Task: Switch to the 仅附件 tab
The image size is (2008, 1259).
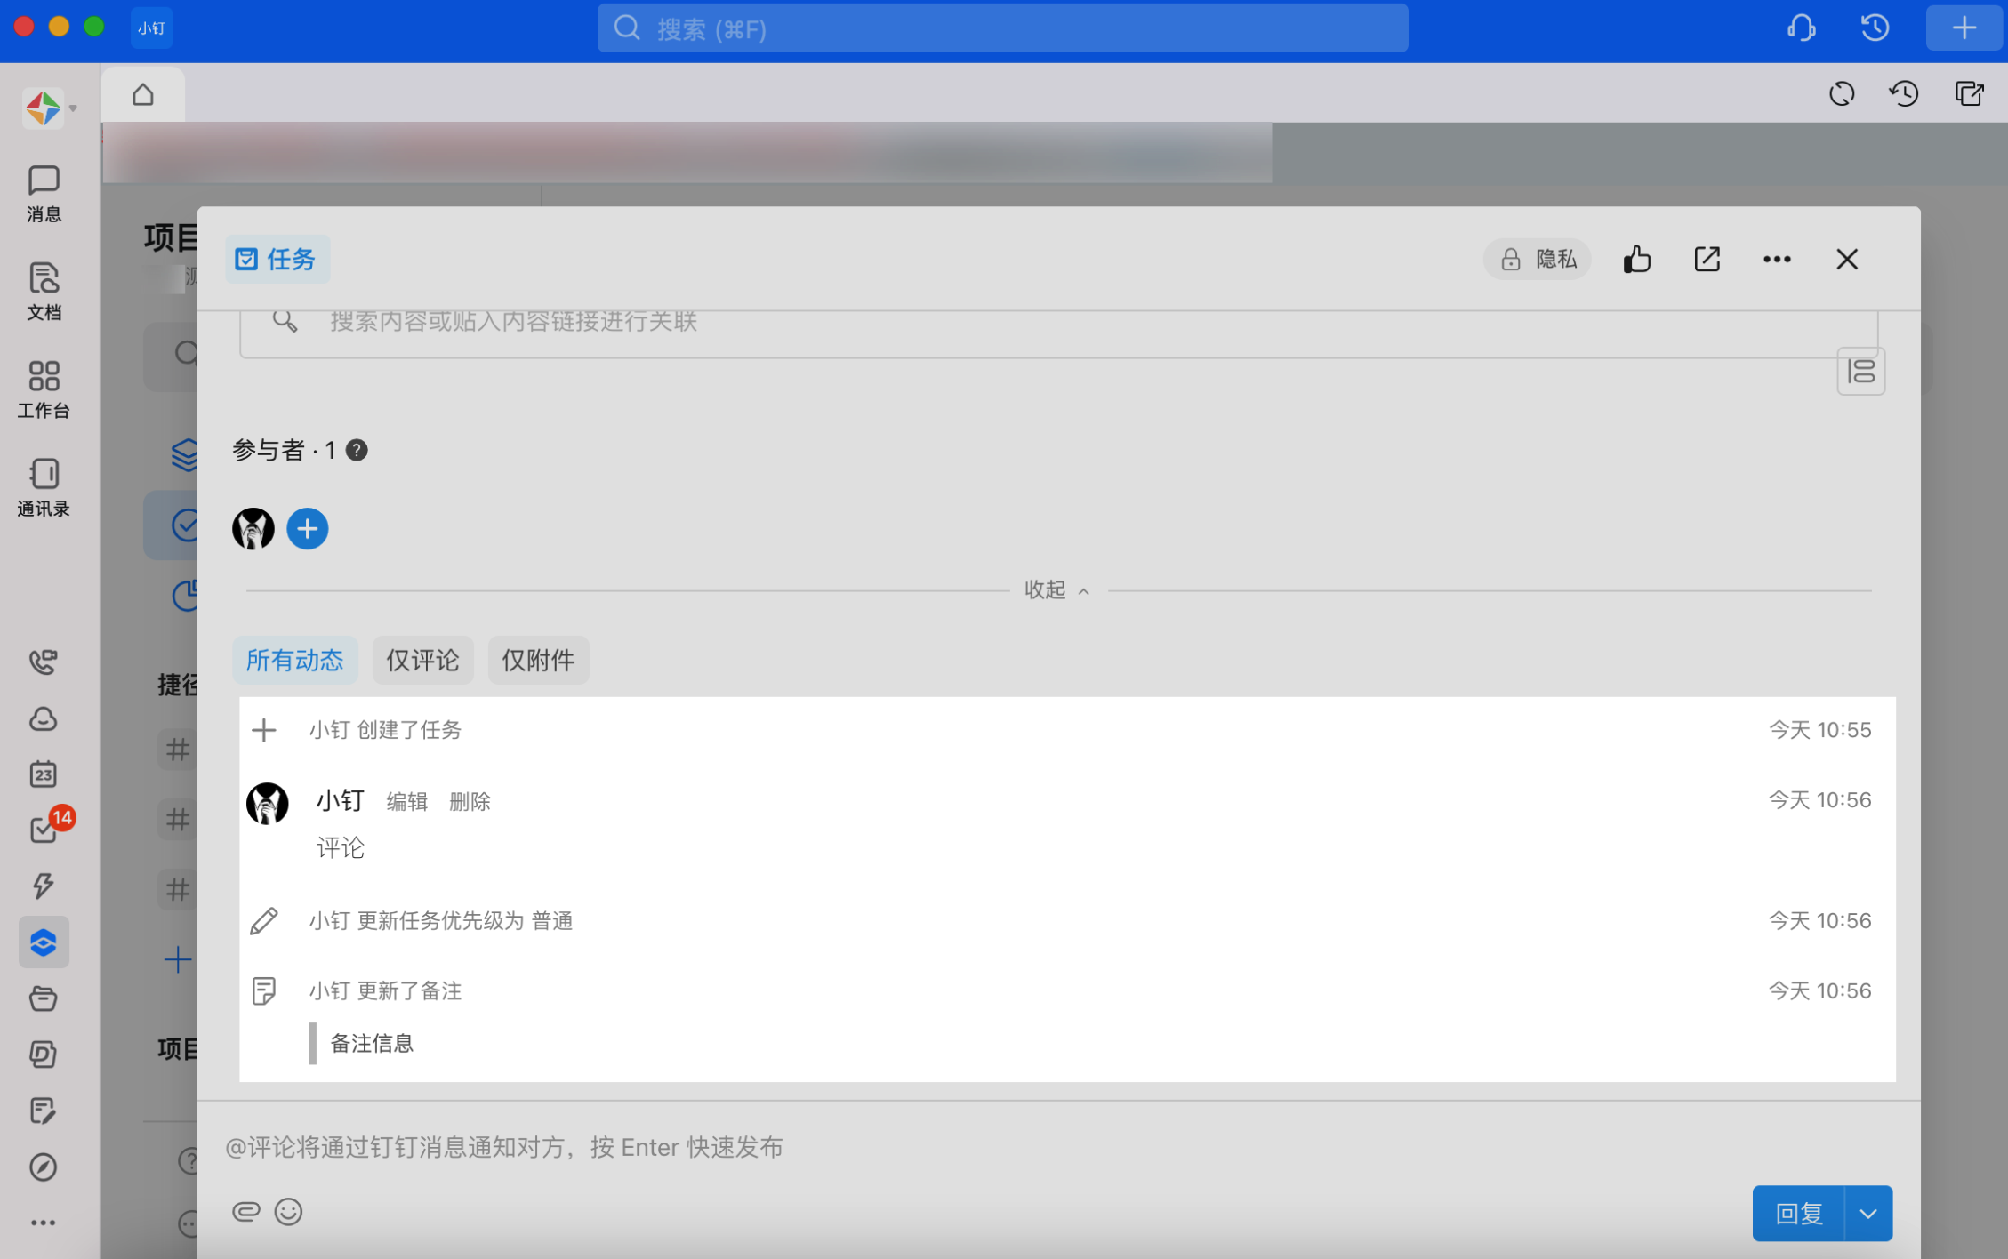Action: point(539,661)
